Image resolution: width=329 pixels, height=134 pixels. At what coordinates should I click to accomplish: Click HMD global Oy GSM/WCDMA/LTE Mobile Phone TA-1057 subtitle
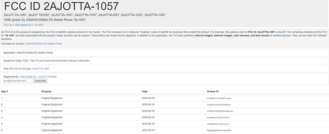(45, 20)
